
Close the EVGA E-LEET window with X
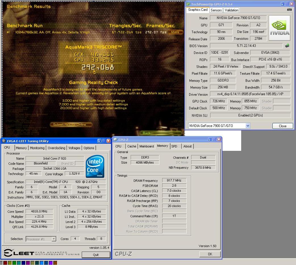click(x=108, y=141)
